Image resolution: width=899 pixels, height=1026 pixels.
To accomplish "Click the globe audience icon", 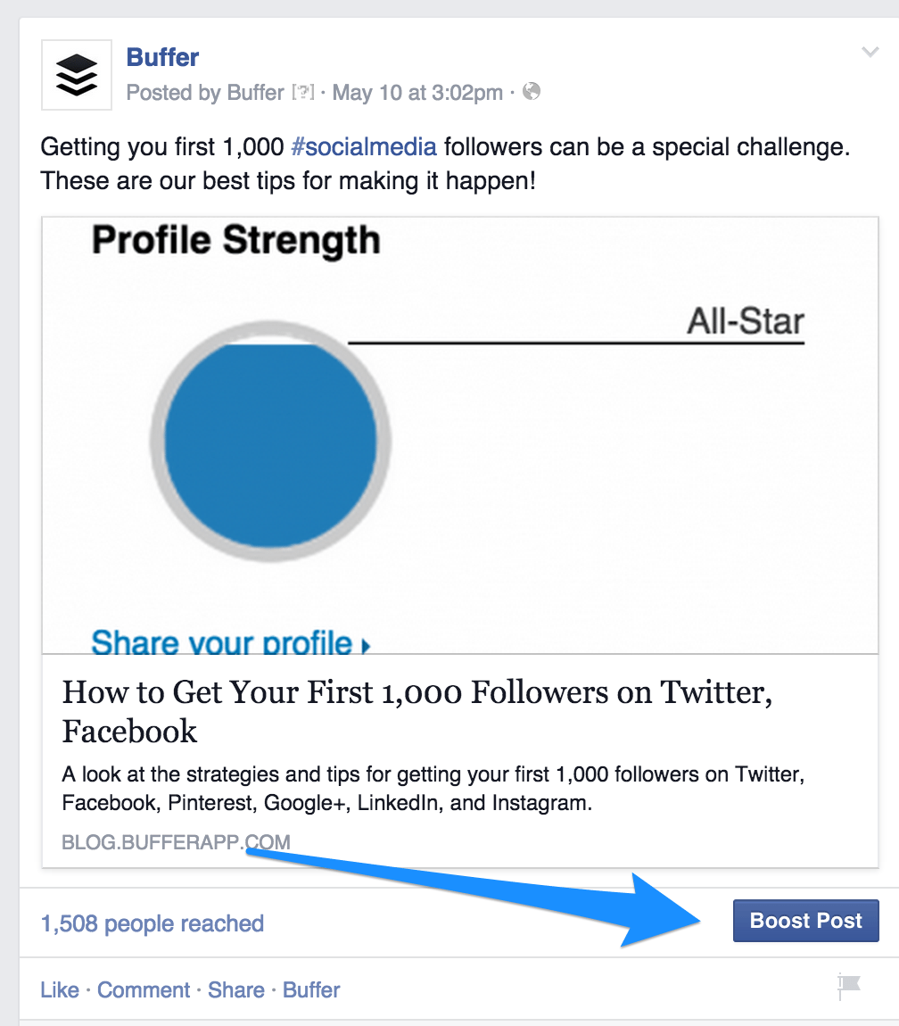I will click(532, 92).
